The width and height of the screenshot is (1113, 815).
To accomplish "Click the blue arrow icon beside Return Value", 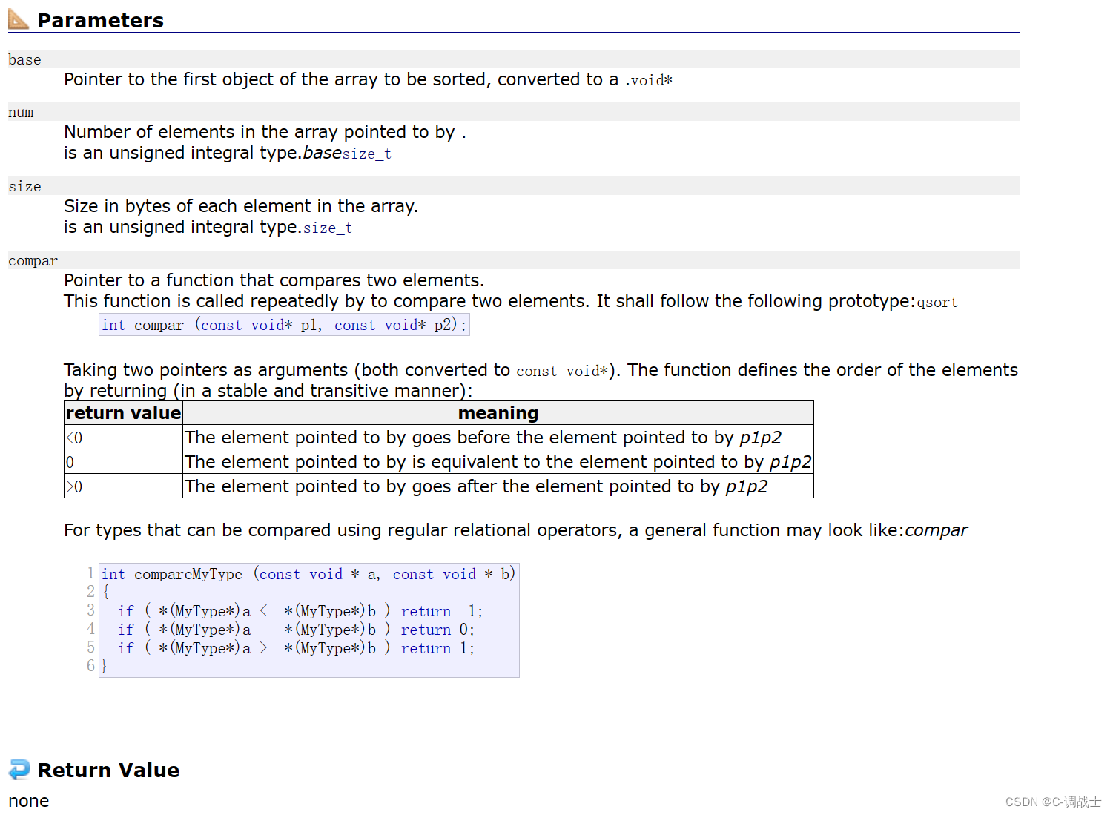I will pos(19,769).
